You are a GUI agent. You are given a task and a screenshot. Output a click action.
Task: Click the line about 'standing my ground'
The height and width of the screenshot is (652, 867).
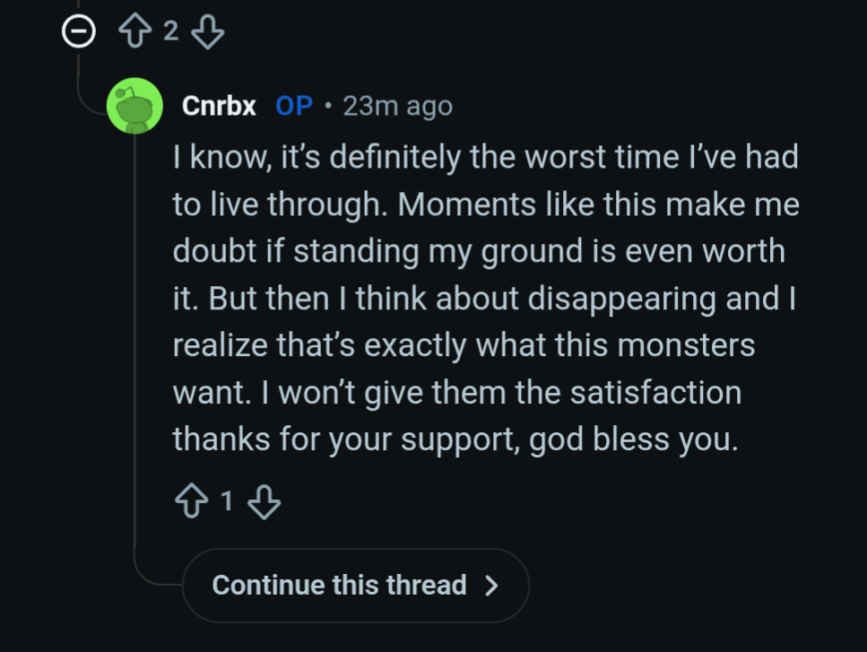pyautogui.click(x=478, y=252)
